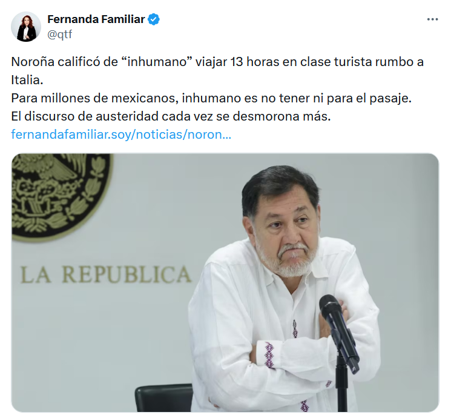Click the blue verified badge

pos(154,19)
